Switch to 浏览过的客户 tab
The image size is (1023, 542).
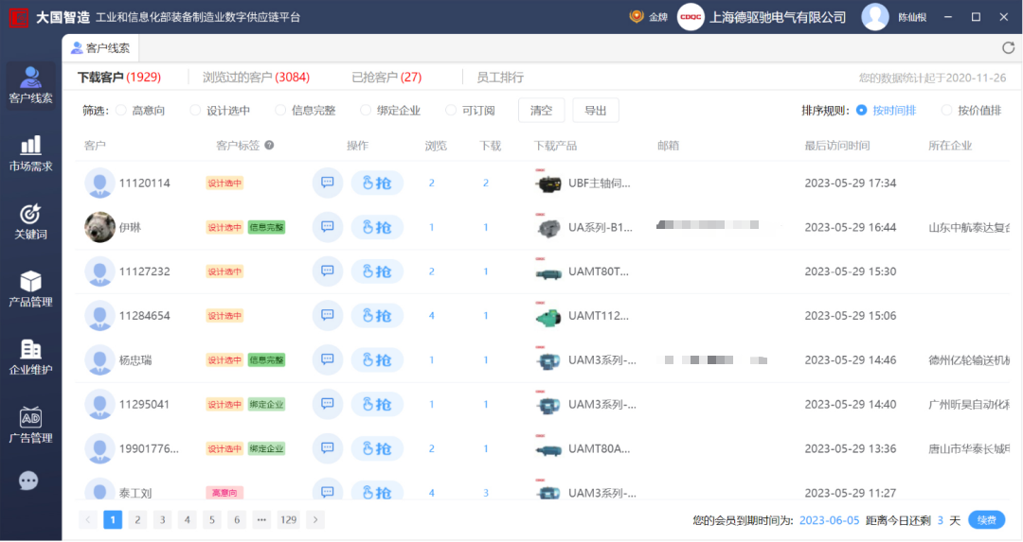pyautogui.click(x=256, y=78)
